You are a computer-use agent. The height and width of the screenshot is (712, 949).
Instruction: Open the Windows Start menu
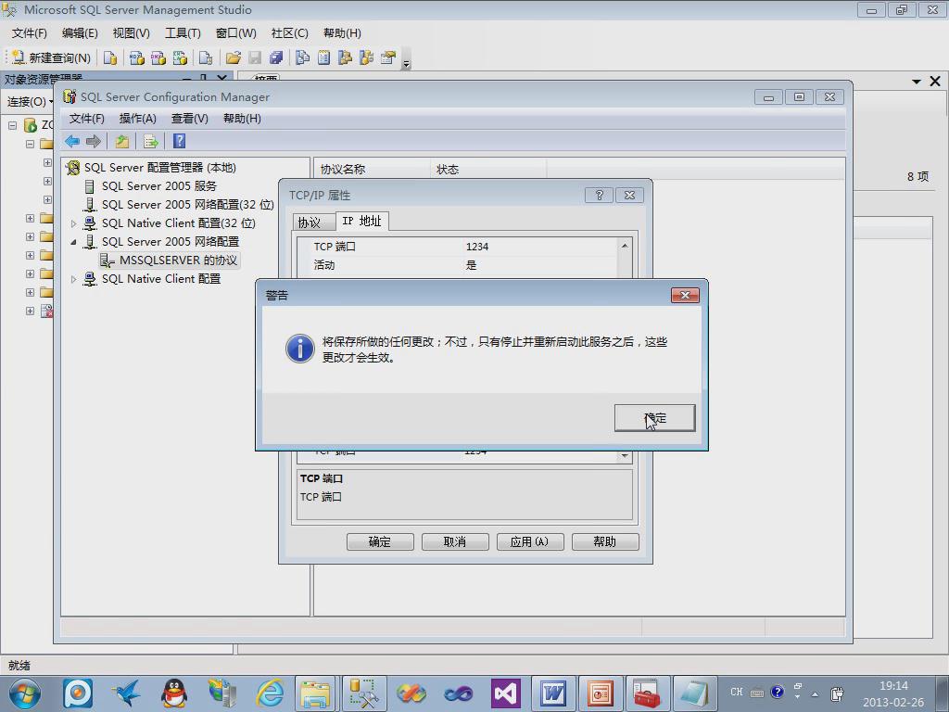click(x=24, y=693)
